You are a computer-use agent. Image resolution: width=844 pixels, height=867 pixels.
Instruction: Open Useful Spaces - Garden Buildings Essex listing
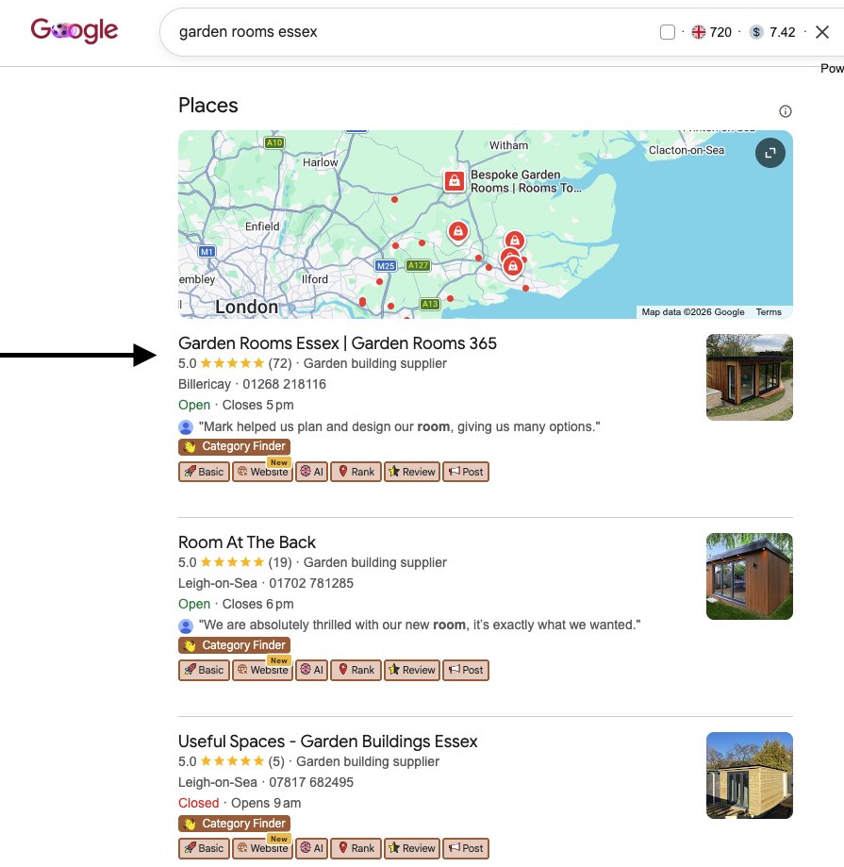(328, 741)
